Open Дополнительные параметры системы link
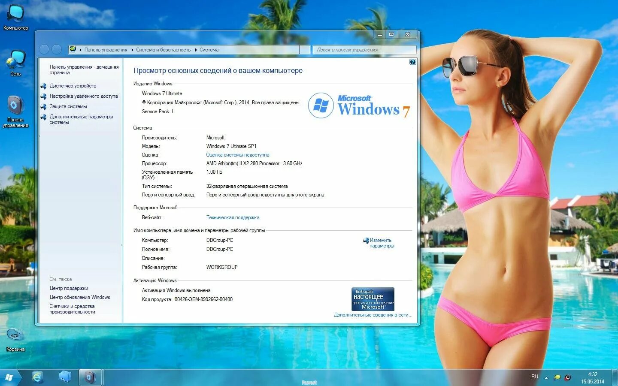Viewport: 618px width, 386px height. 81,119
